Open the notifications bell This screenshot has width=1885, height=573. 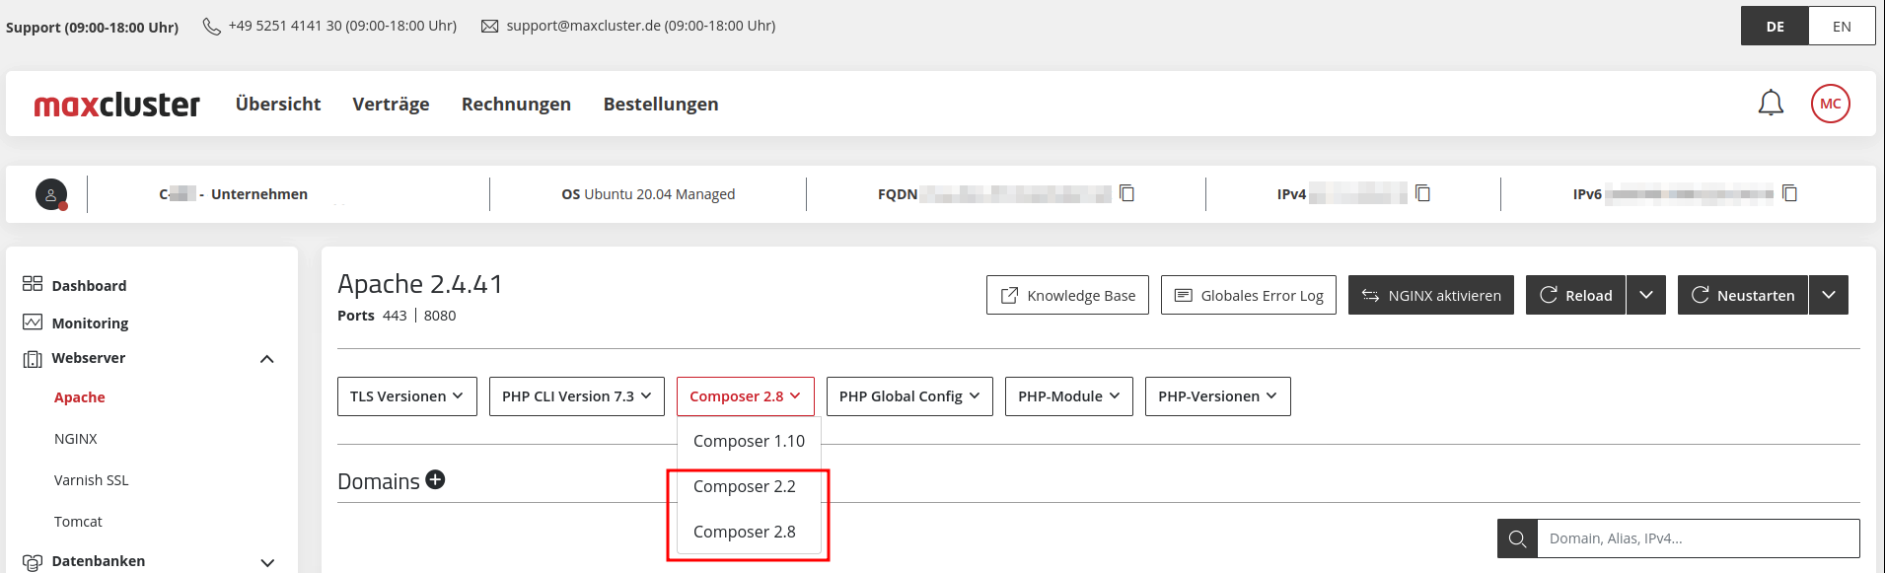[1771, 104]
